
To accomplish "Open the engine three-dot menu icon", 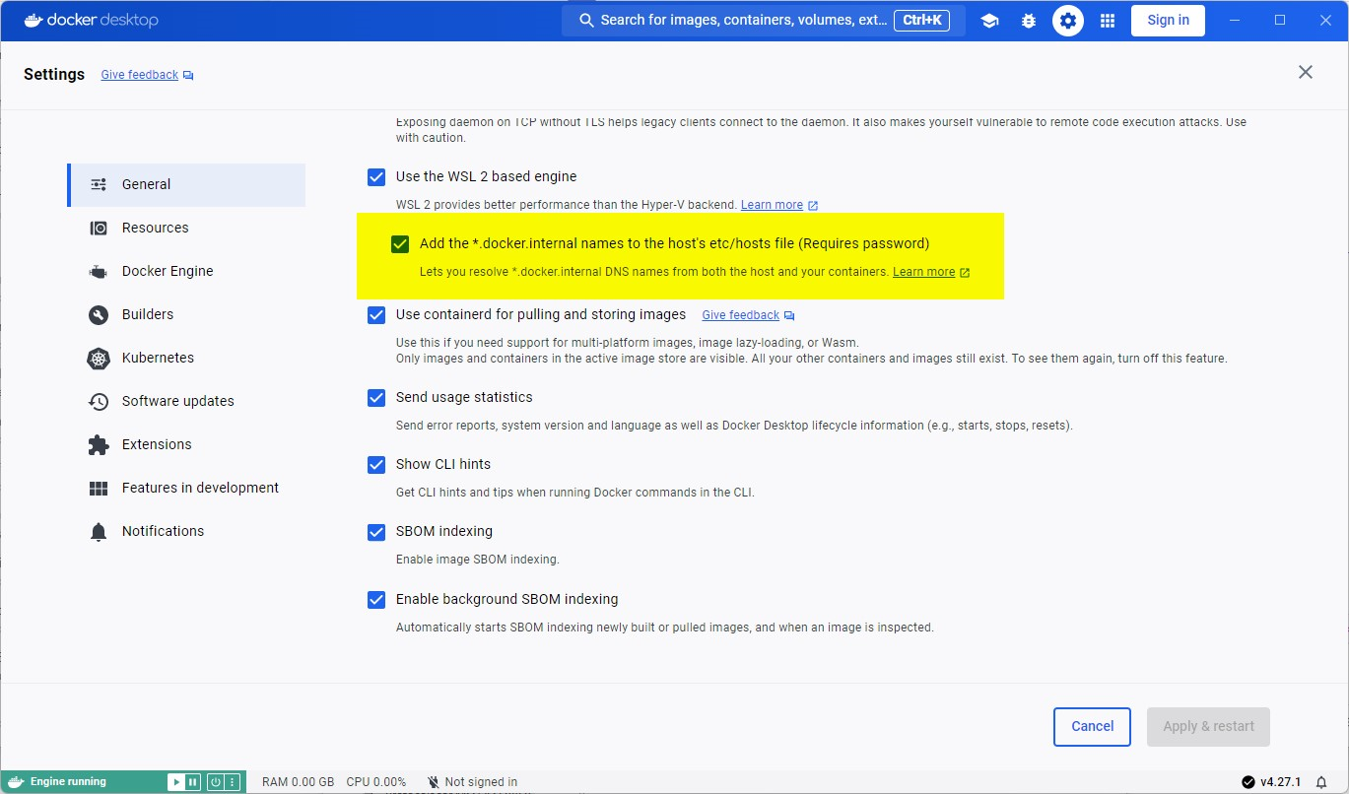I will click(x=232, y=782).
